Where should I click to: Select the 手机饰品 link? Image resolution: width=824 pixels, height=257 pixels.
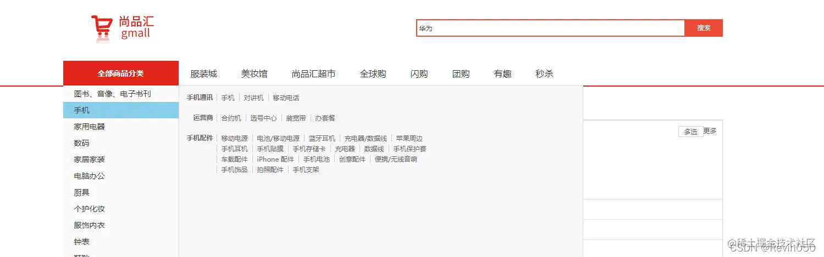click(235, 169)
